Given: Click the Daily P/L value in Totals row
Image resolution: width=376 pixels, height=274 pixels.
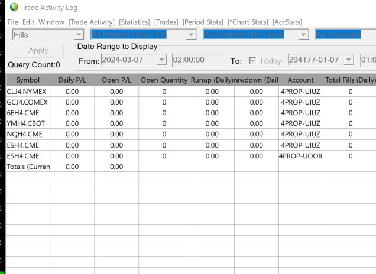Looking at the screenshot, I should click(72, 167).
